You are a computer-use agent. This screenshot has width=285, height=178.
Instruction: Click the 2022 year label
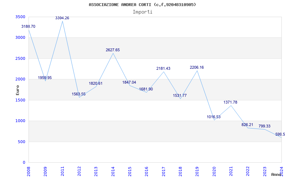[x=248, y=171]
